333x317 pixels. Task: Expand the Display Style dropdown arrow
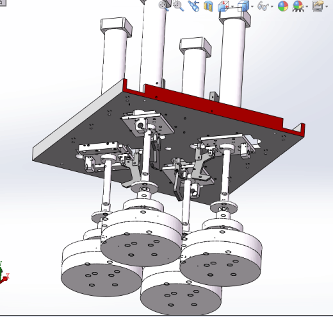click(252, 6)
